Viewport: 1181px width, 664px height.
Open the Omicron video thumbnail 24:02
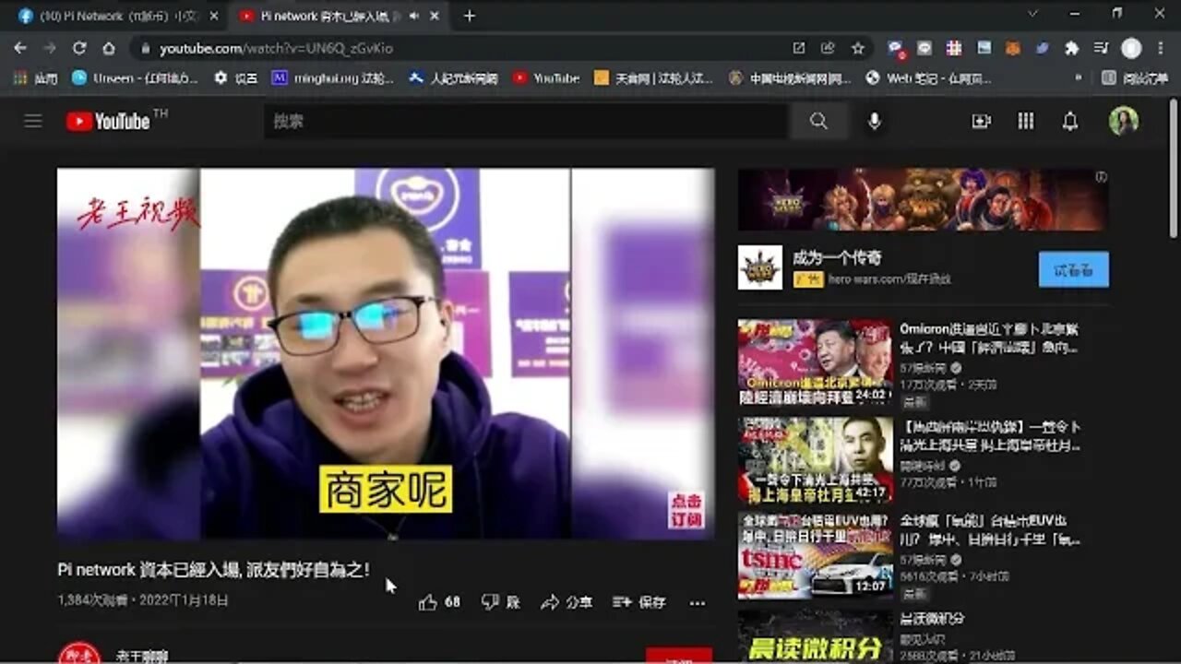click(815, 362)
